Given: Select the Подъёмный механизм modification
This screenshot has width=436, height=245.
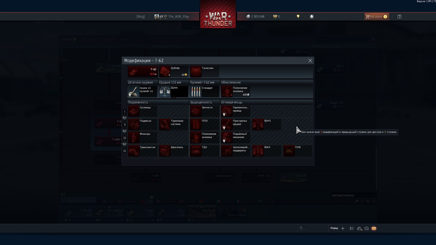Looking at the screenshot, I should coord(236,138).
